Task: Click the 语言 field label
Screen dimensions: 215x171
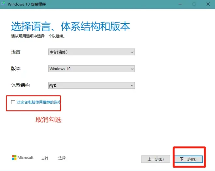Action: point(16,52)
